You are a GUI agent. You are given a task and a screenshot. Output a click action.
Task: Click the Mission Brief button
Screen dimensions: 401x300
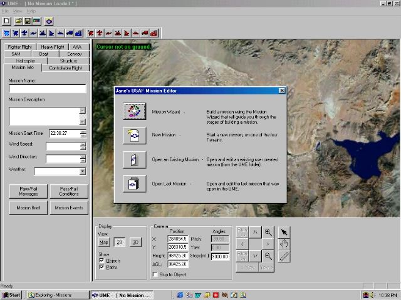pyautogui.click(x=28, y=207)
